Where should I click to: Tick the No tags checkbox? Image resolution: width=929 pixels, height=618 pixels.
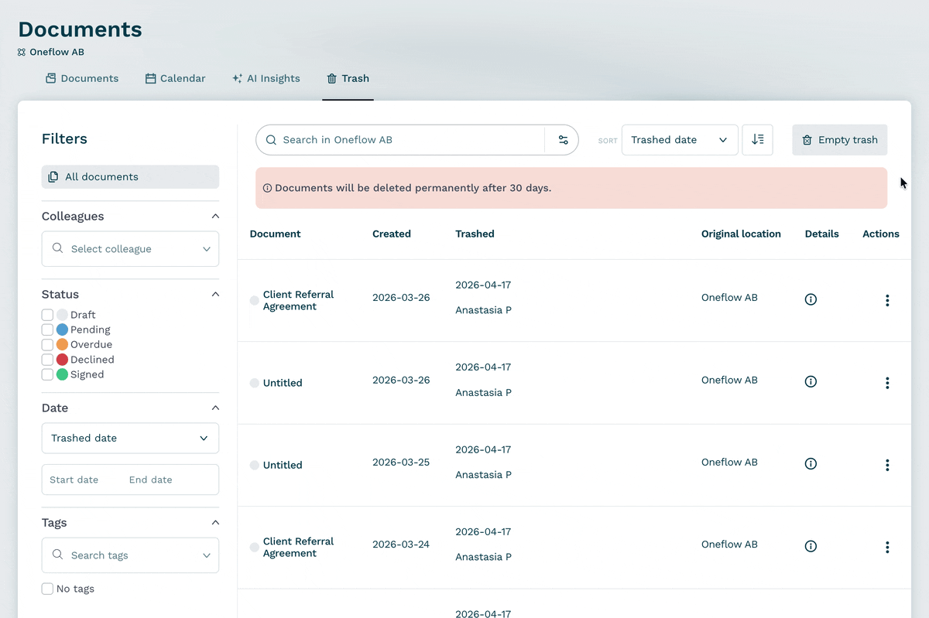[47, 589]
